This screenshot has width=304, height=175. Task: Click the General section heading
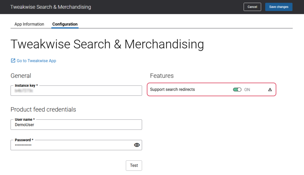21,76
